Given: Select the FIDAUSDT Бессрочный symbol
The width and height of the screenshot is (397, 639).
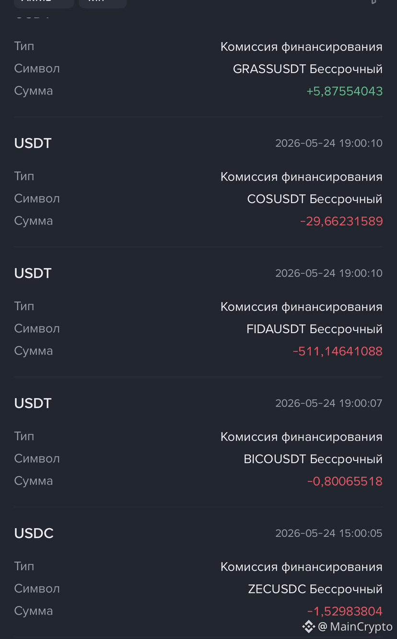Looking at the screenshot, I should [315, 329].
